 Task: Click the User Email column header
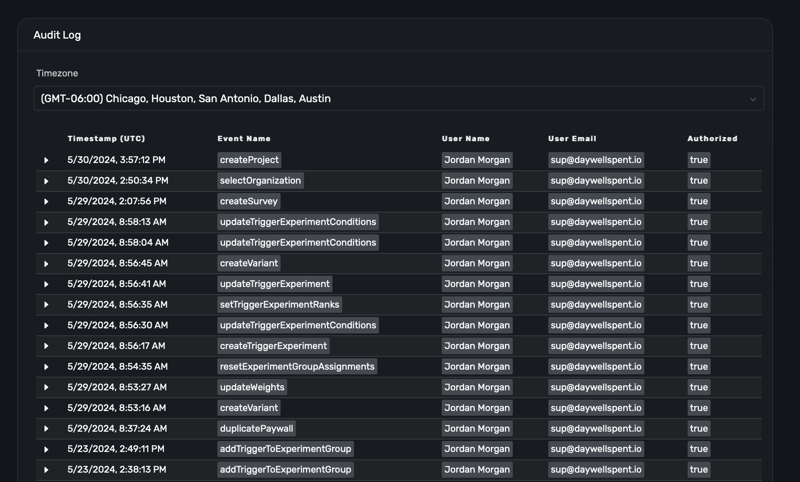(x=572, y=138)
